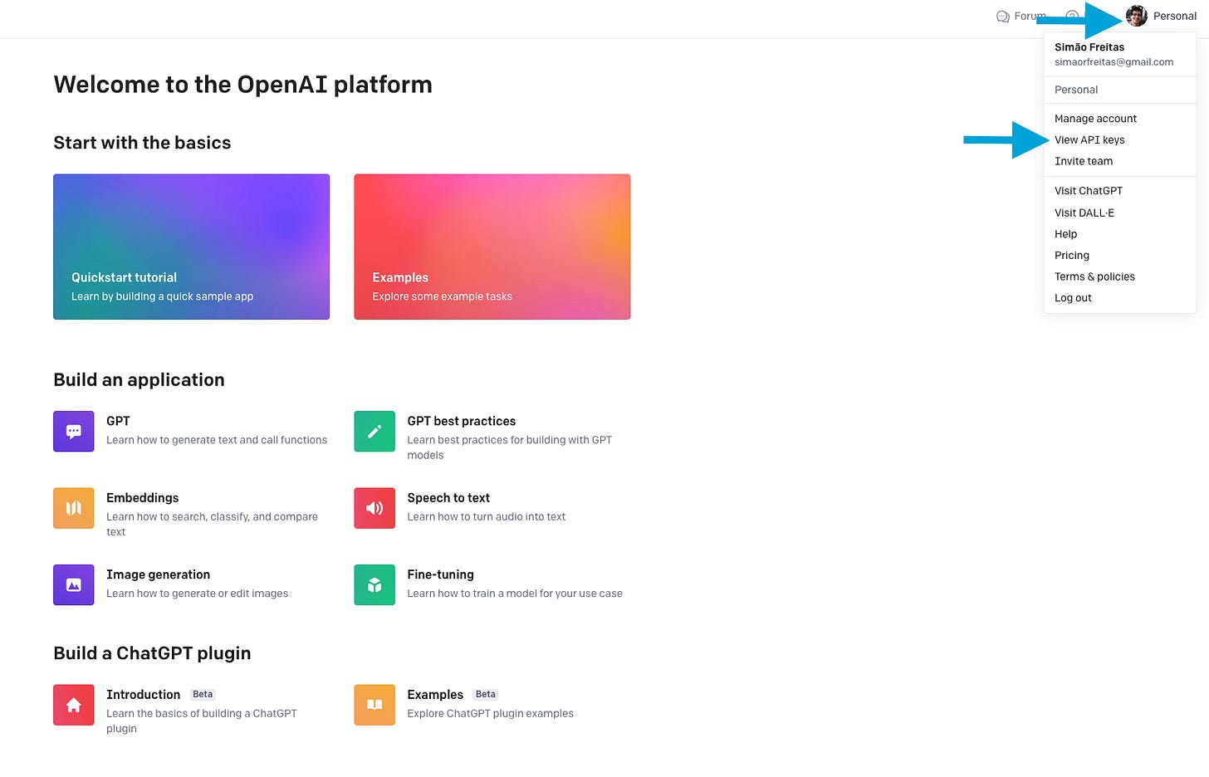Open the GPT best practices title link

pos(462,421)
